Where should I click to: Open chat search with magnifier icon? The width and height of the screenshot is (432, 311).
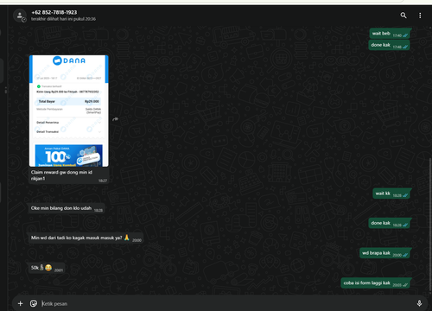(x=403, y=16)
